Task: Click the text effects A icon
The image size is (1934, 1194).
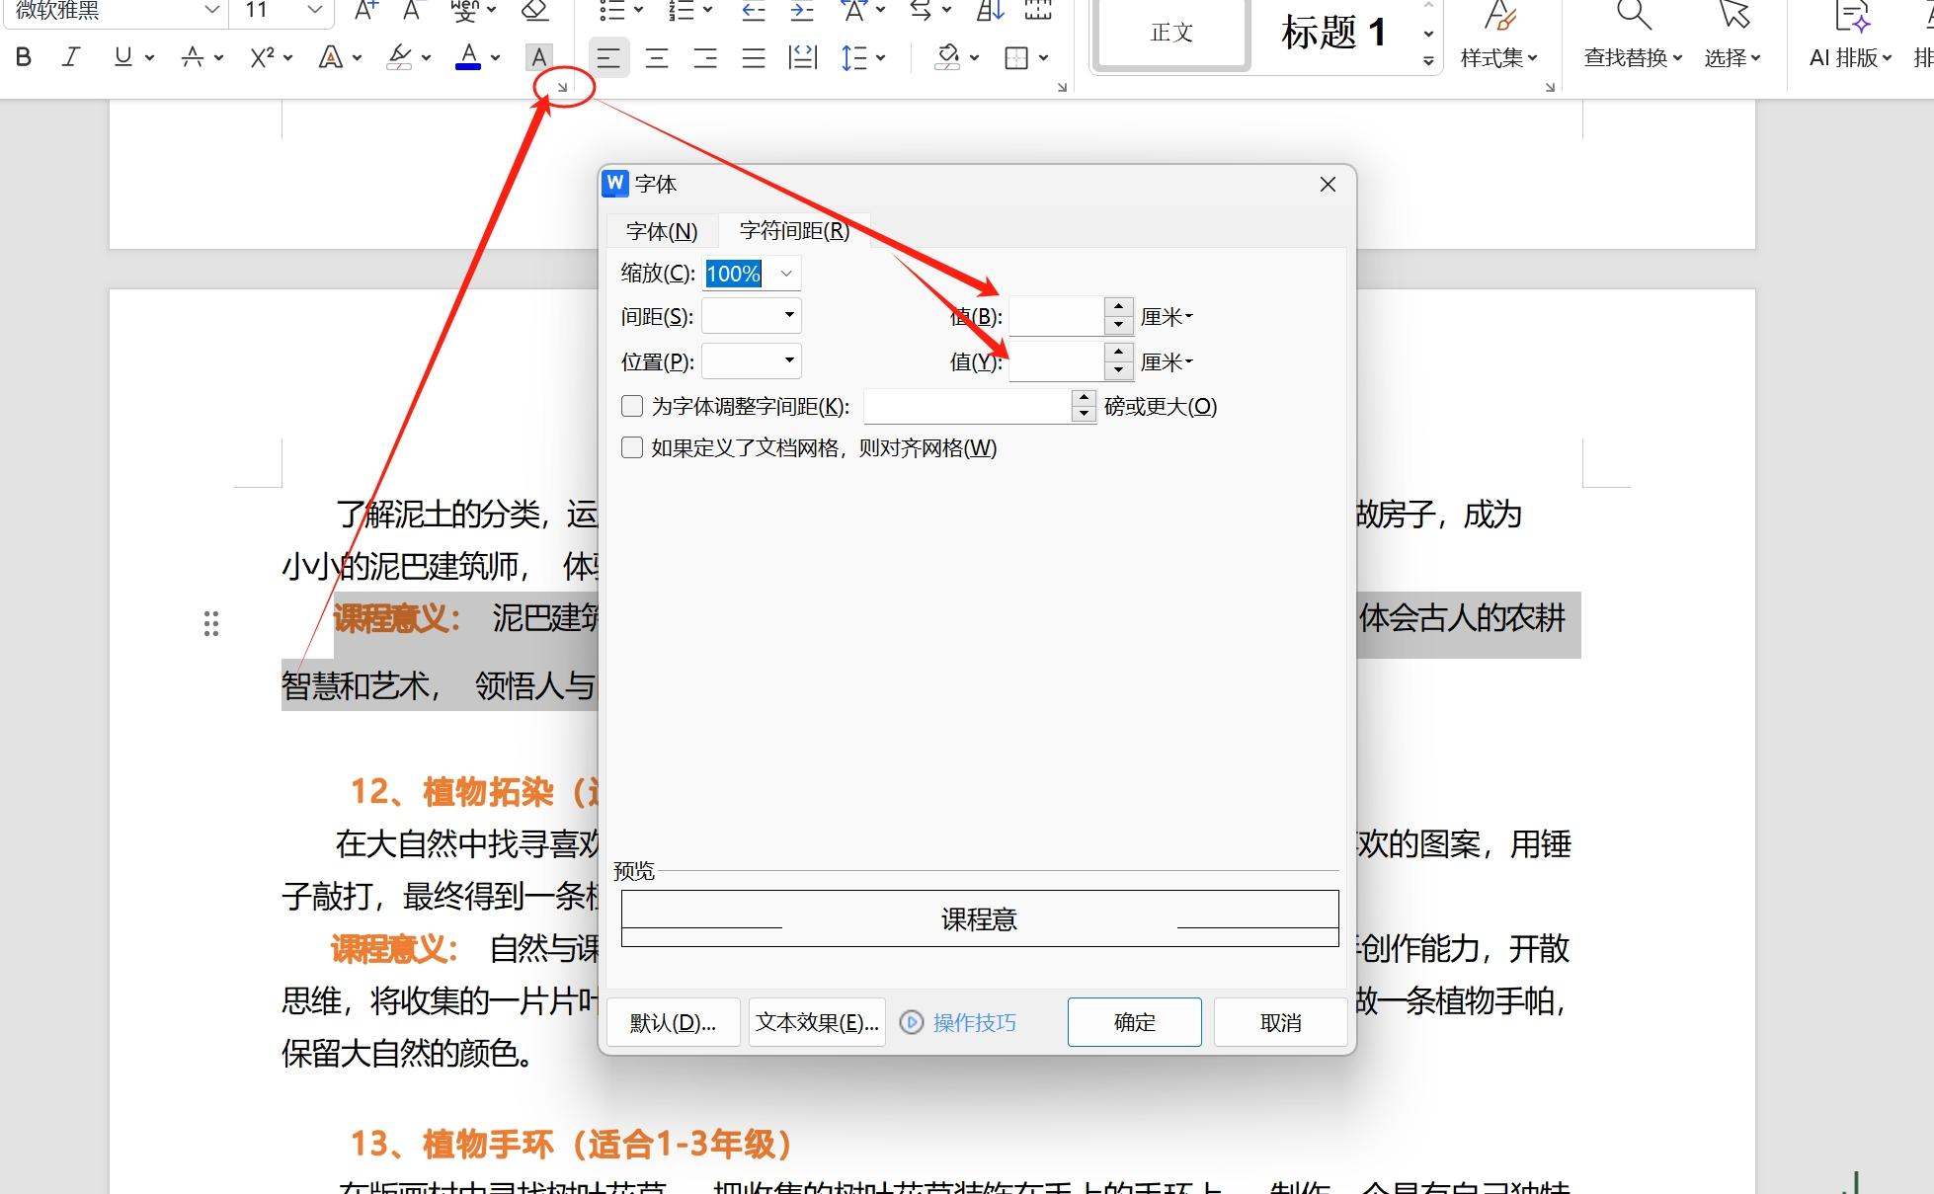Action: point(330,57)
